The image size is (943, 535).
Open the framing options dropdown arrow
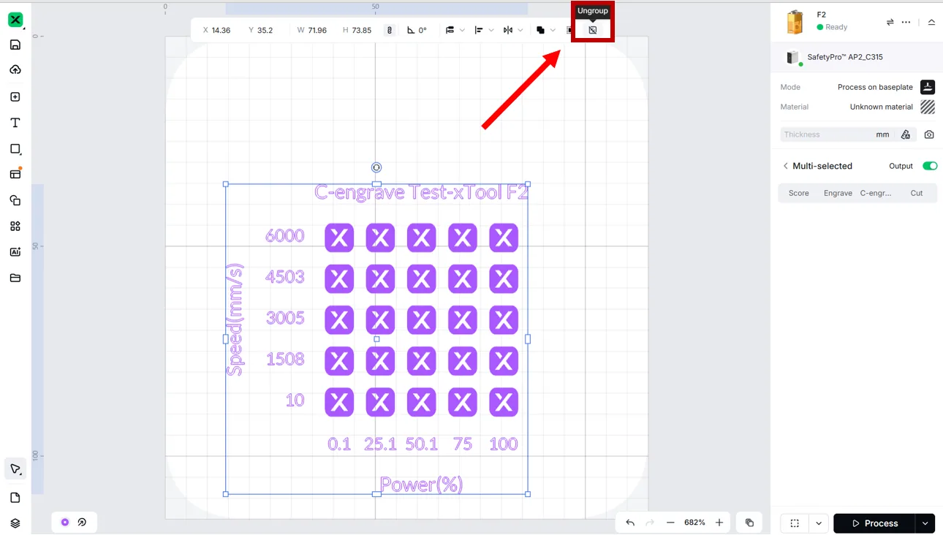tap(819, 523)
